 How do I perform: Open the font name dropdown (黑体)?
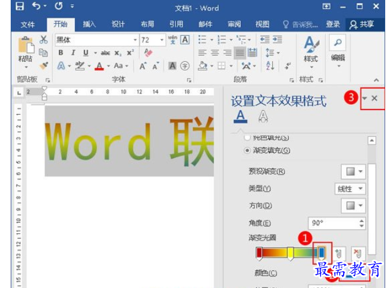135,40
